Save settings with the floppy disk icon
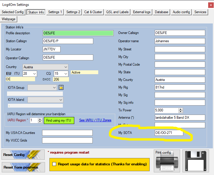 pos(196,161)
